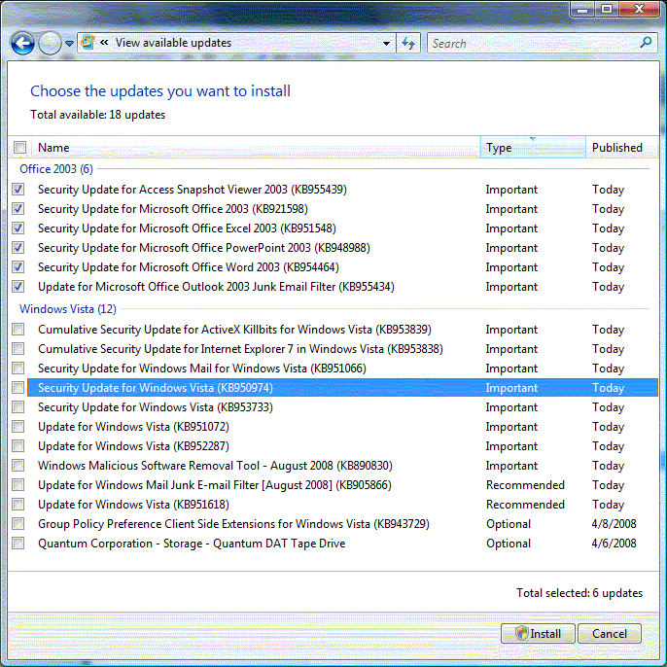Click the Install button
667x667 pixels.
[x=538, y=633]
